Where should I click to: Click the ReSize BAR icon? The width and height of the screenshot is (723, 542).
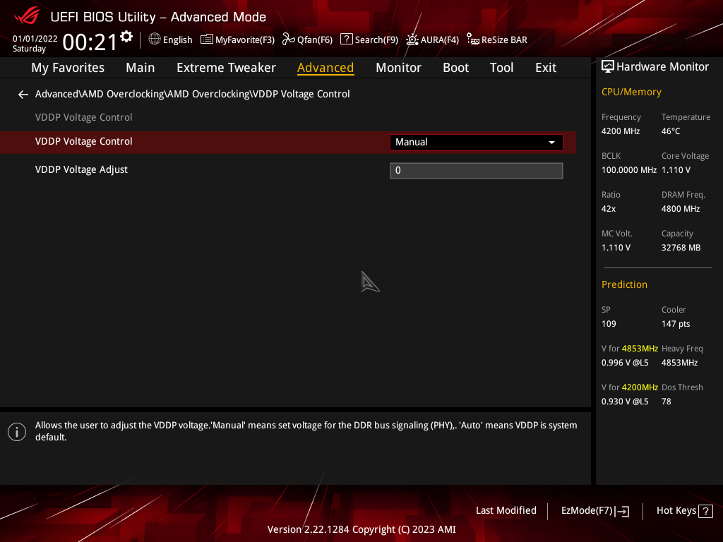click(x=472, y=40)
